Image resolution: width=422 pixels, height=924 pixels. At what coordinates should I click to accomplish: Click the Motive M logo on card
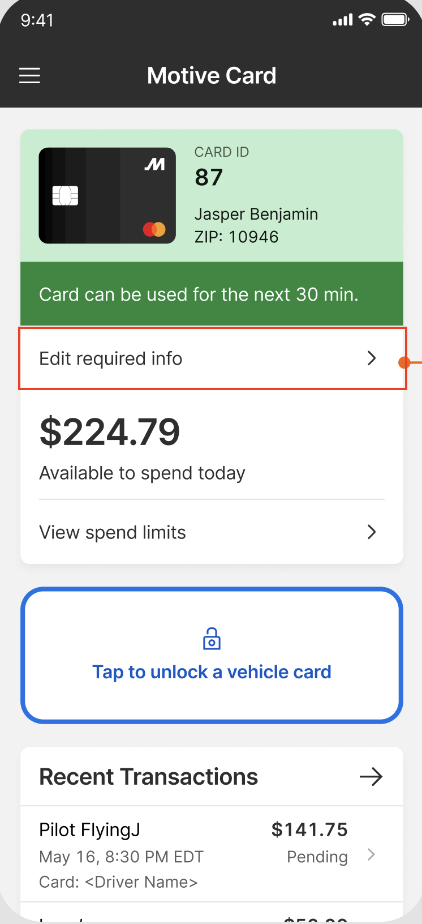[154, 164]
